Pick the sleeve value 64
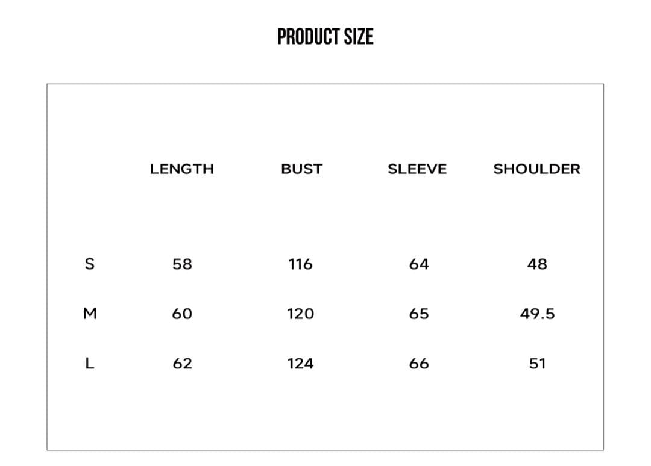This screenshot has width=651, height=466. 418,264
